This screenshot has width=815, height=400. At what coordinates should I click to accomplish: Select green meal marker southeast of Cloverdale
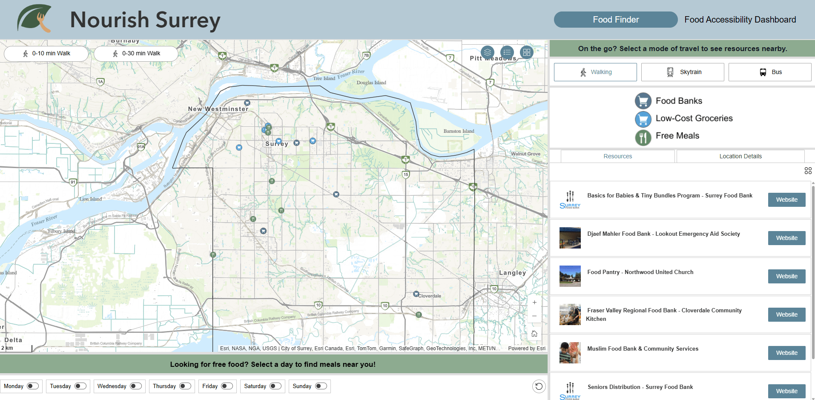click(419, 315)
